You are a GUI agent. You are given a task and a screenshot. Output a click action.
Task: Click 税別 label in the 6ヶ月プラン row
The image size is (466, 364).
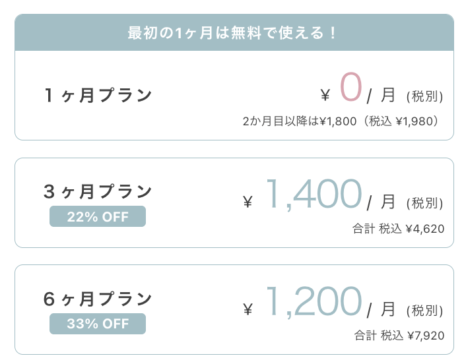click(x=425, y=310)
